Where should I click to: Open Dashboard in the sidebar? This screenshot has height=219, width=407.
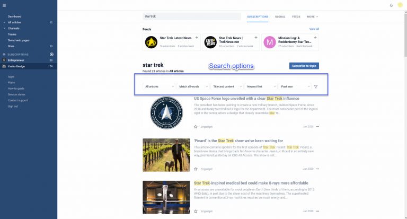pos(14,16)
